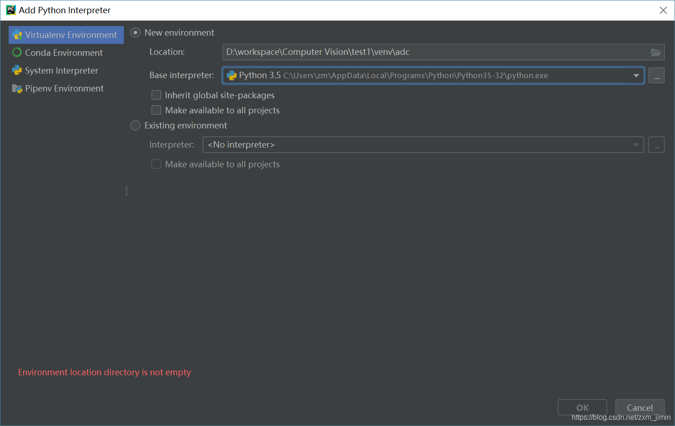Click the 'Location:' label
This screenshot has height=426, width=675.
point(167,52)
